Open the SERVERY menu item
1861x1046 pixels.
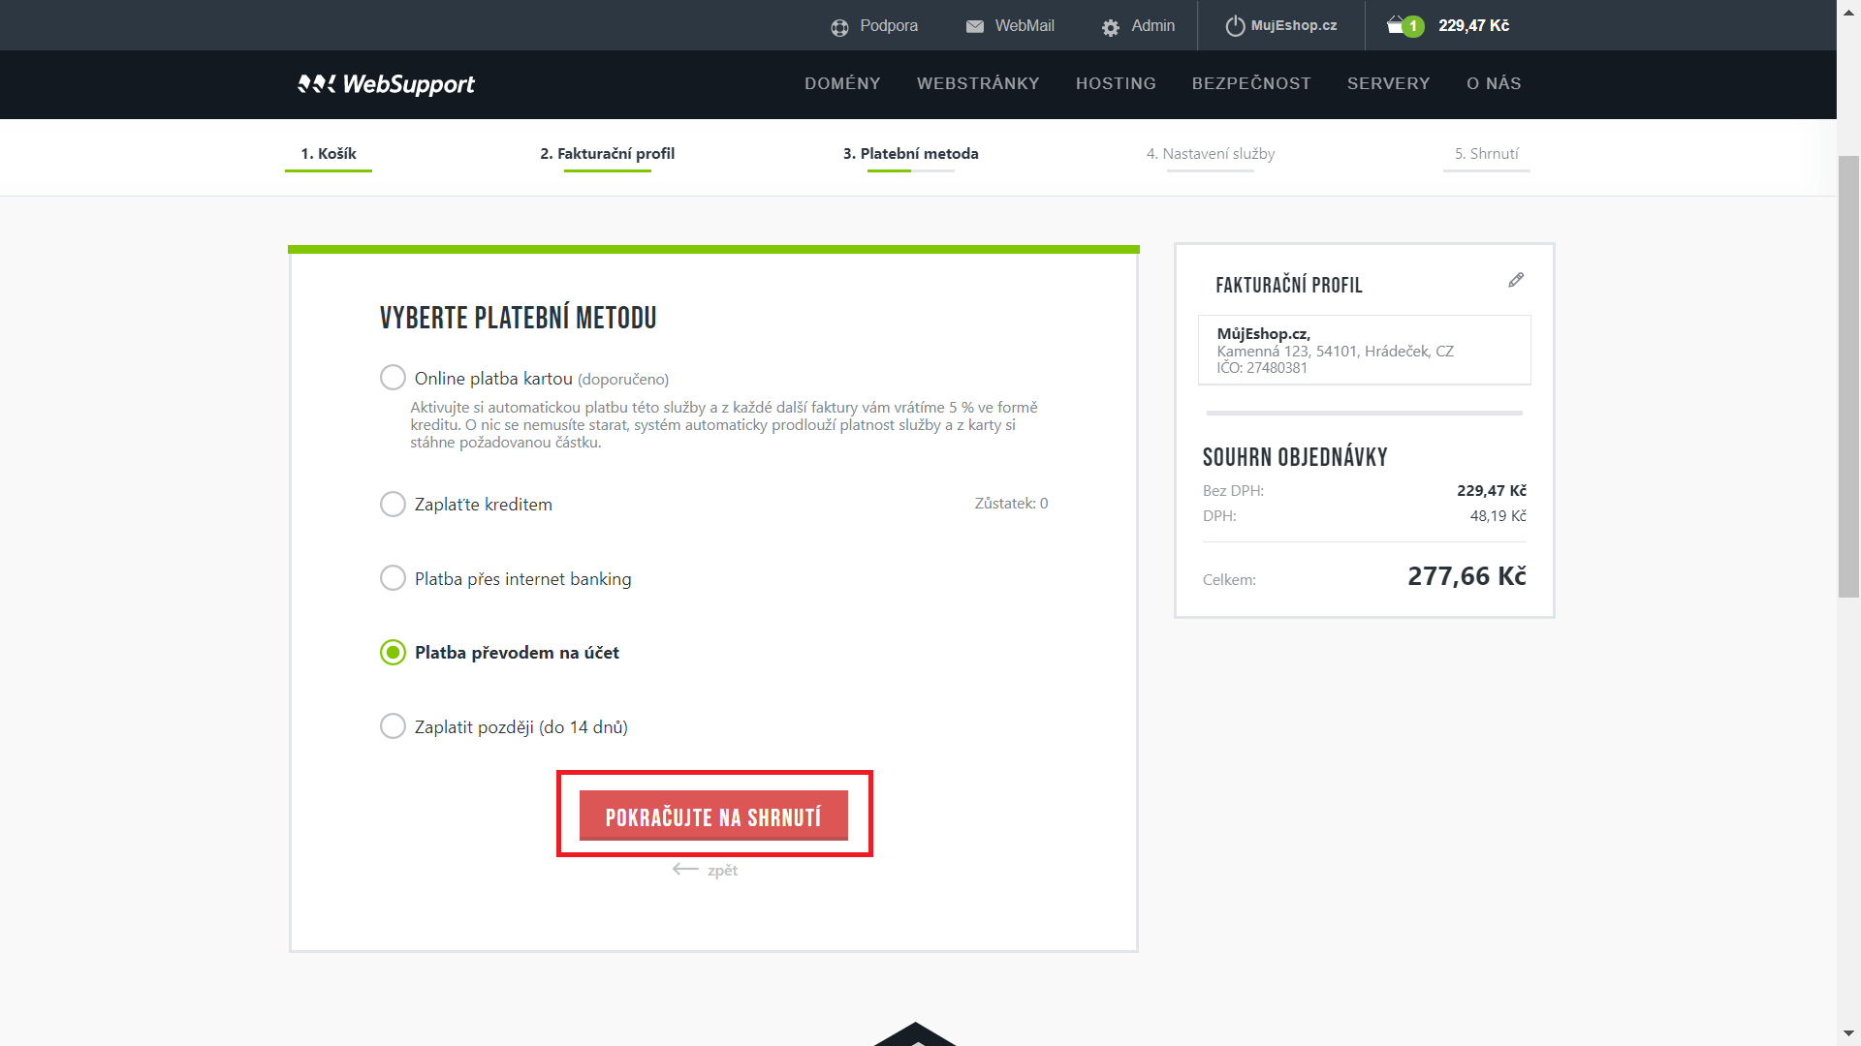pos(1388,83)
